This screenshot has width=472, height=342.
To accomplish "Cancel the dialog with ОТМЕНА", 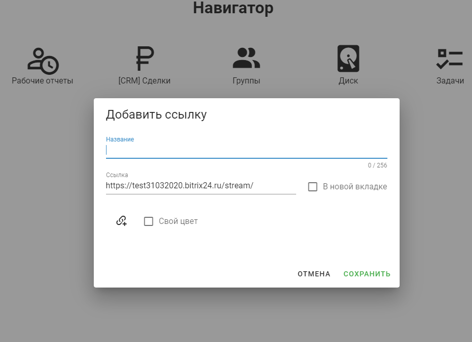I will pyautogui.click(x=314, y=274).
